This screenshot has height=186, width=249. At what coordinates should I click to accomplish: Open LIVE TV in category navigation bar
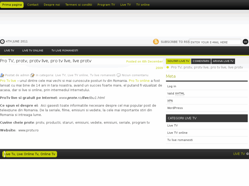[x=9, y=51]
